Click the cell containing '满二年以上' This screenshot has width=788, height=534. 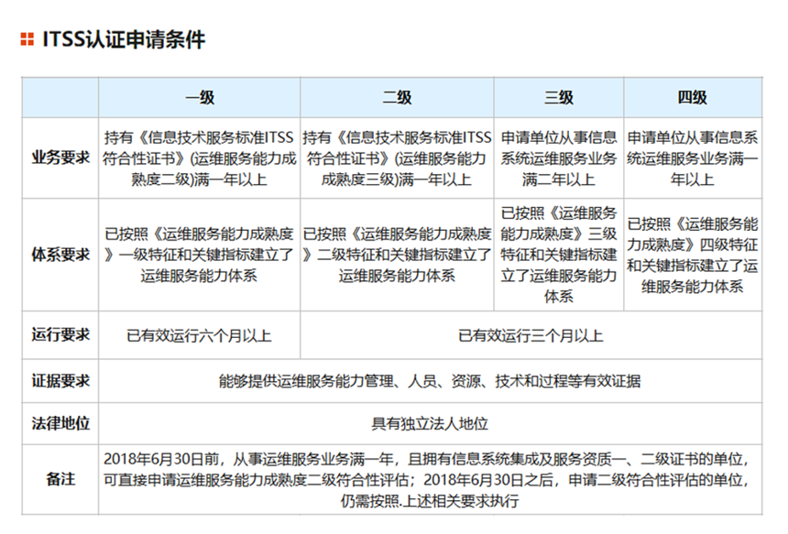559,158
